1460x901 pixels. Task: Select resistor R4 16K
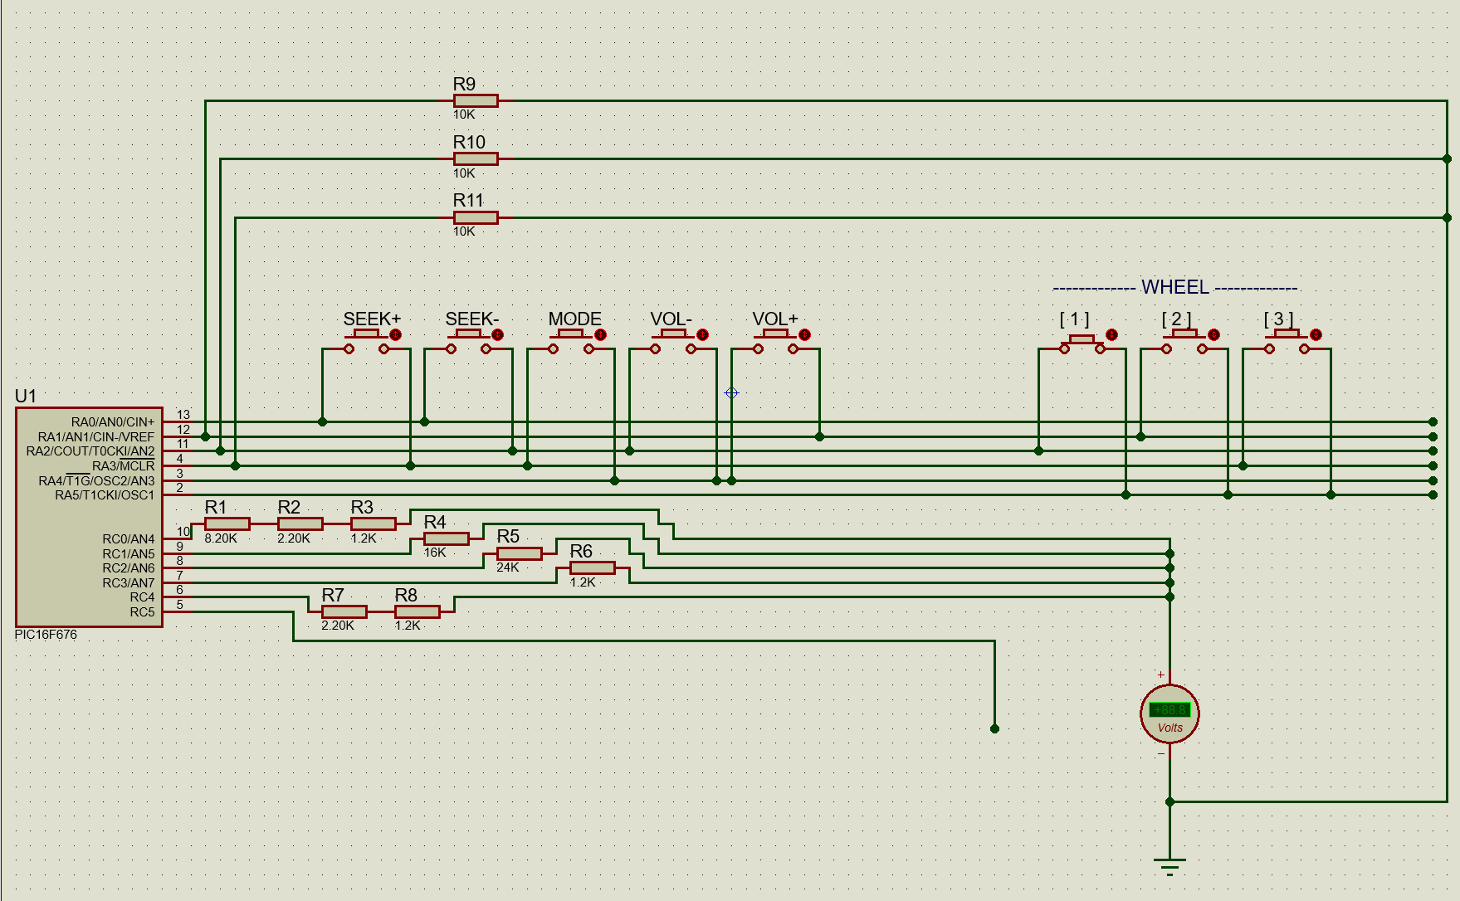click(x=447, y=538)
